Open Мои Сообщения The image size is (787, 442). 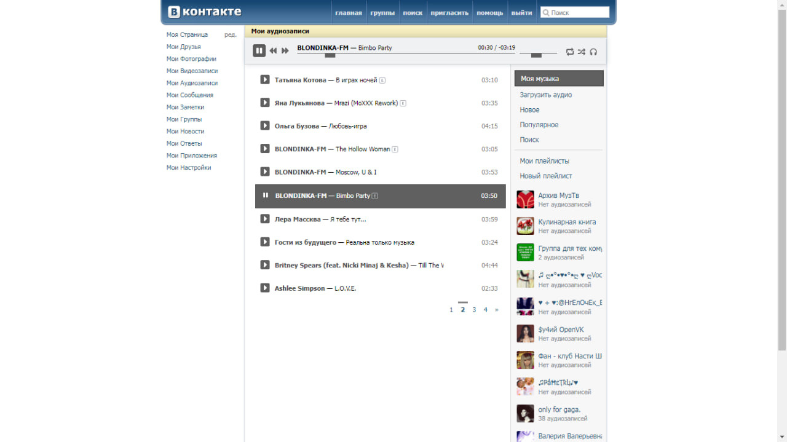(x=190, y=95)
